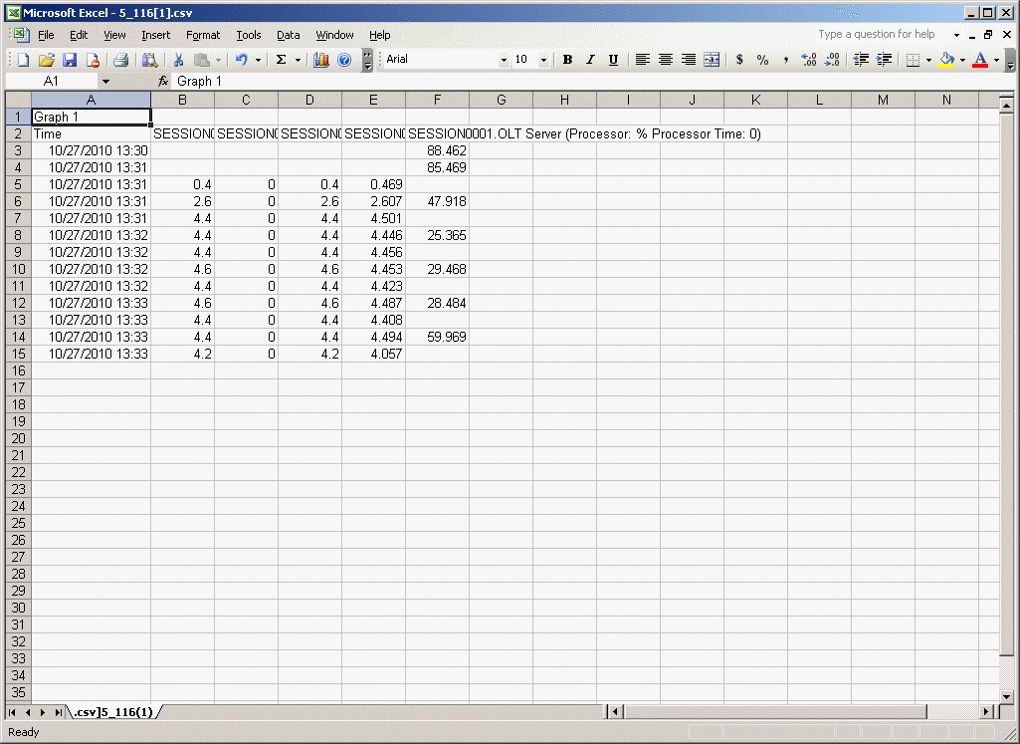Expand the Borders style dropdown arrow
Viewport: 1020px width, 744px height.
[928, 60]
